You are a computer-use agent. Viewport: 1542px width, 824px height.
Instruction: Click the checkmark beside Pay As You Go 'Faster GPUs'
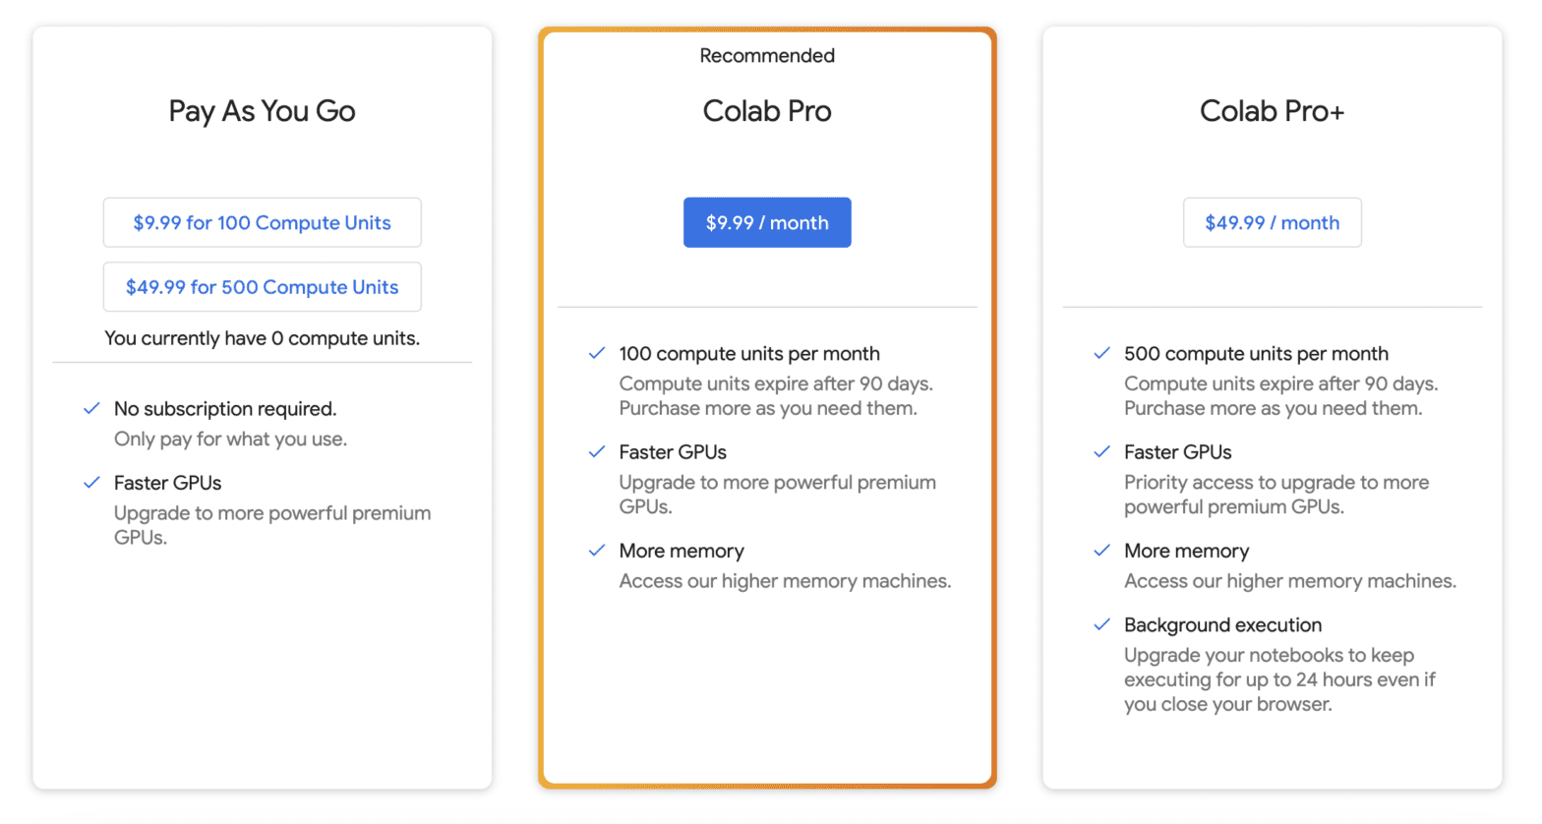91,483
